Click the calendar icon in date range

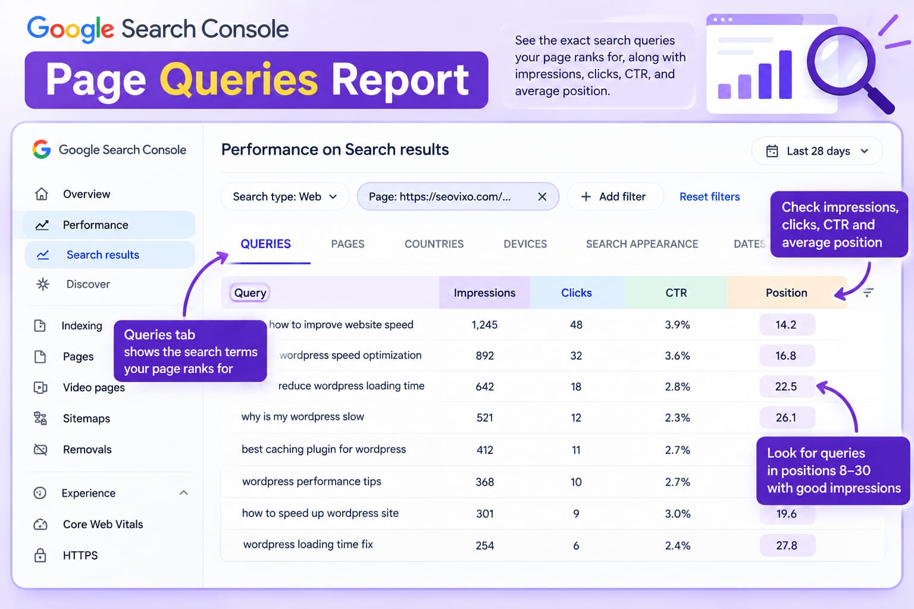point(772,151)
